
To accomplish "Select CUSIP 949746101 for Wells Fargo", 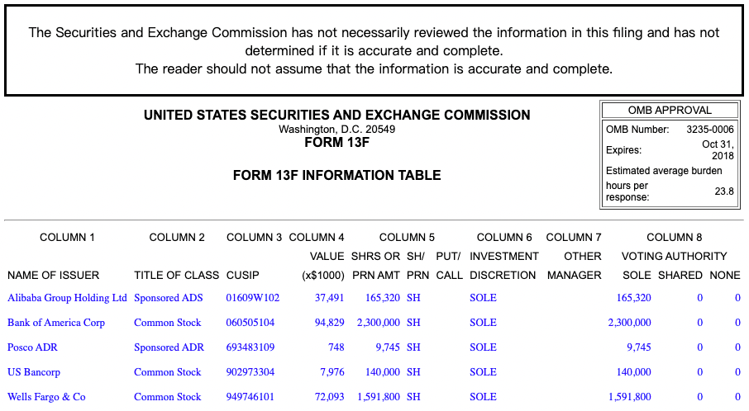I will (x=250, y=397).
